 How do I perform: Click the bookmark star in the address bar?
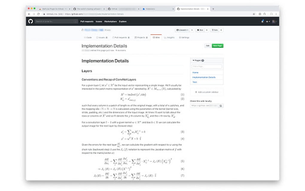254,14
